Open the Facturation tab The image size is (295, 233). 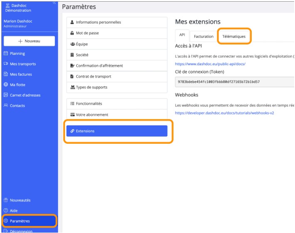pyautogui.click(x=204, y=37)
